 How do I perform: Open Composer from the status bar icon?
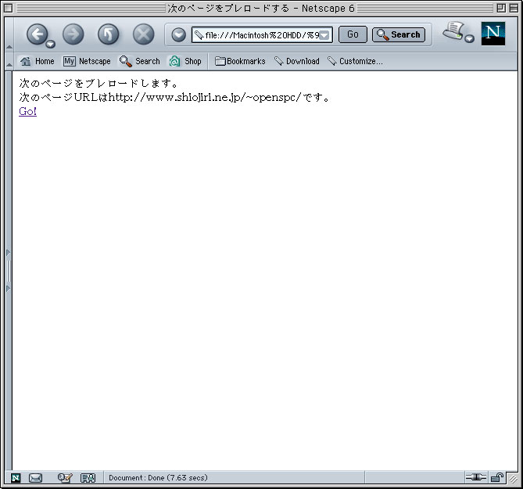pos(65,478)
